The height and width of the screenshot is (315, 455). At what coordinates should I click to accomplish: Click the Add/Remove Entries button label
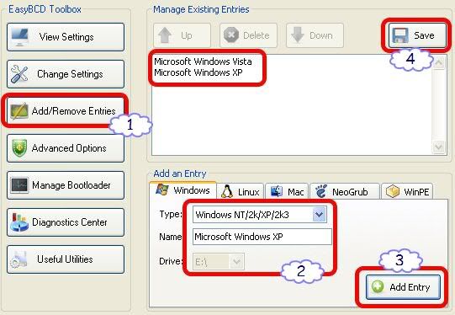click(x=74, y=111)
